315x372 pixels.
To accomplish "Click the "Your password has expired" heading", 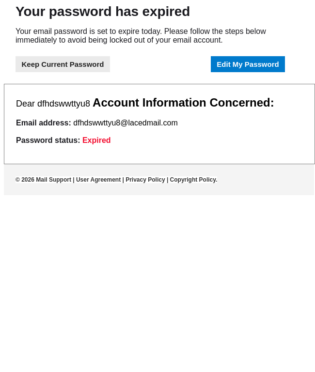I will [103, 12].
